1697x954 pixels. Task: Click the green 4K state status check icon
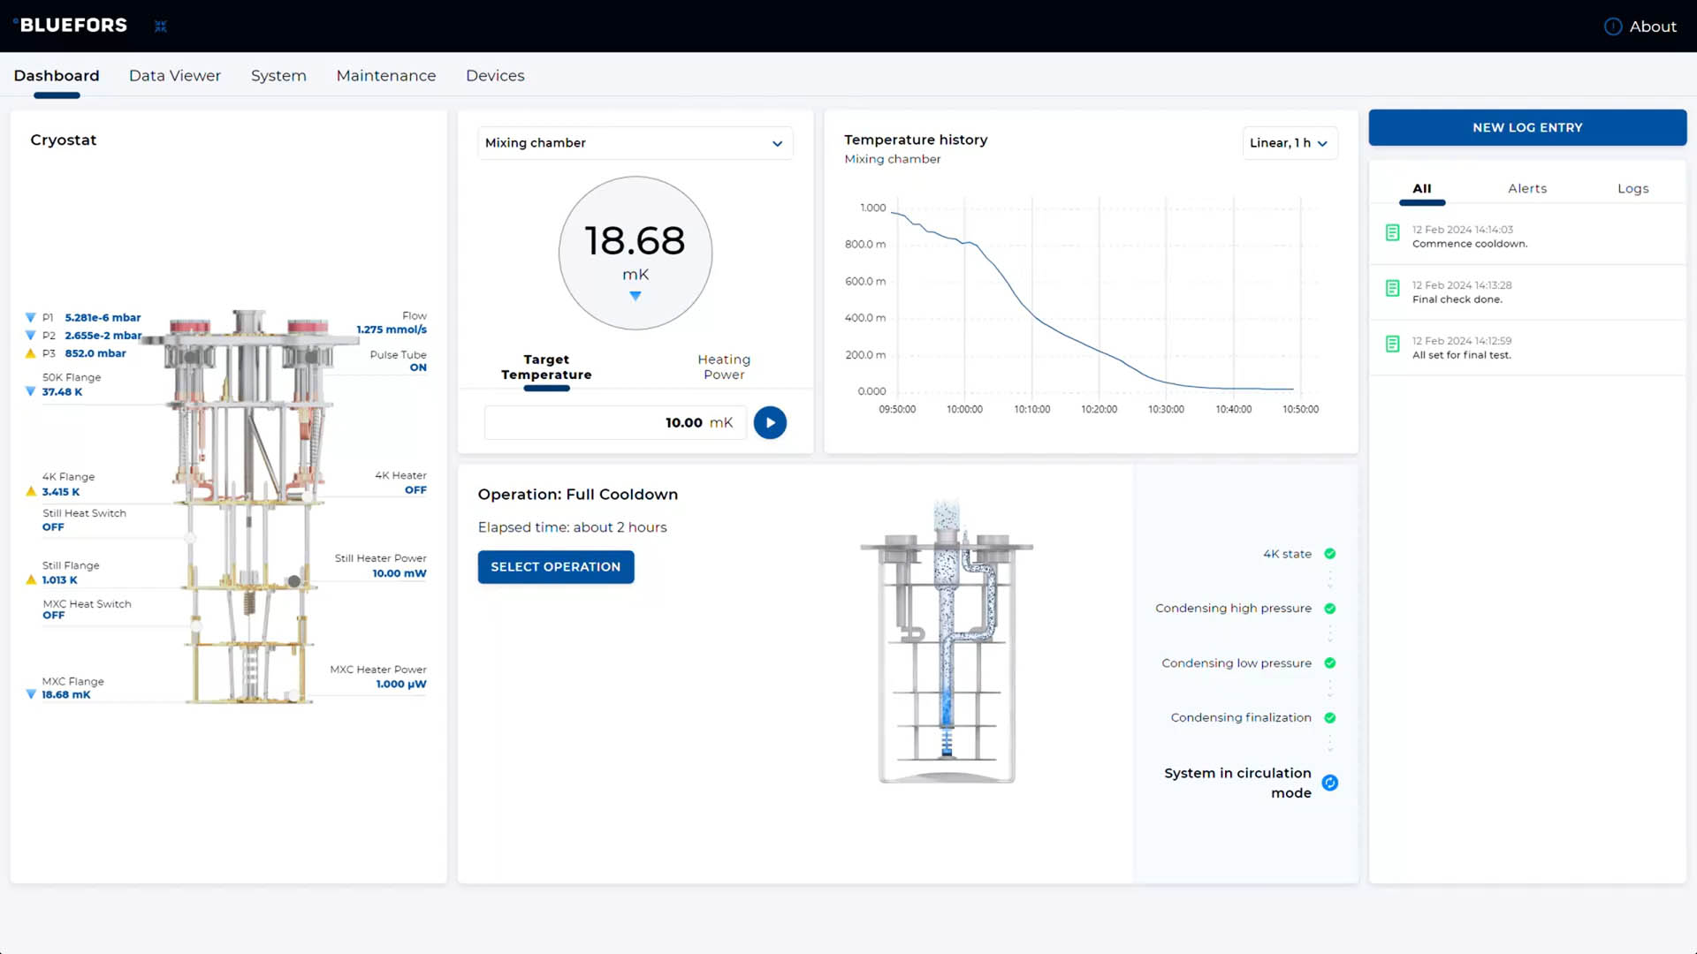(1329, 554)
